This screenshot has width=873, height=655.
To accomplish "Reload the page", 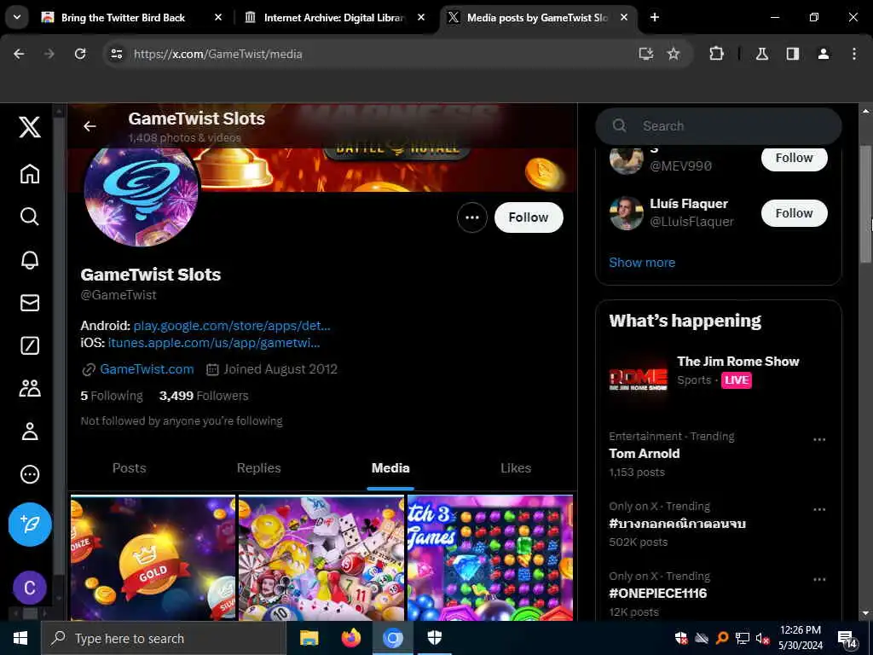I will (x=80, y=54).
